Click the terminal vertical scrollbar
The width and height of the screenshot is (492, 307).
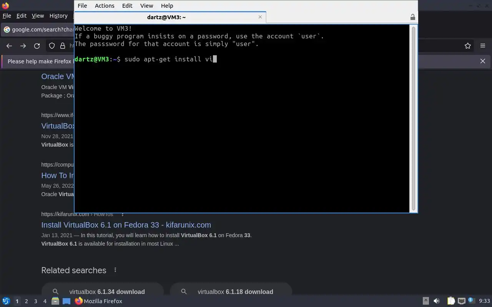click(x=414, y=118)
